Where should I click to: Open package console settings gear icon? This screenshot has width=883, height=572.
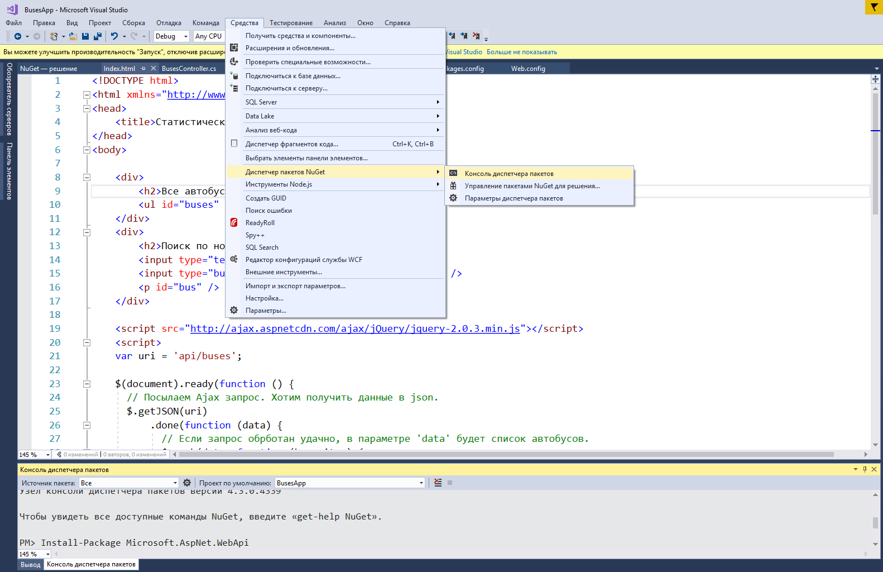(187, 483)
